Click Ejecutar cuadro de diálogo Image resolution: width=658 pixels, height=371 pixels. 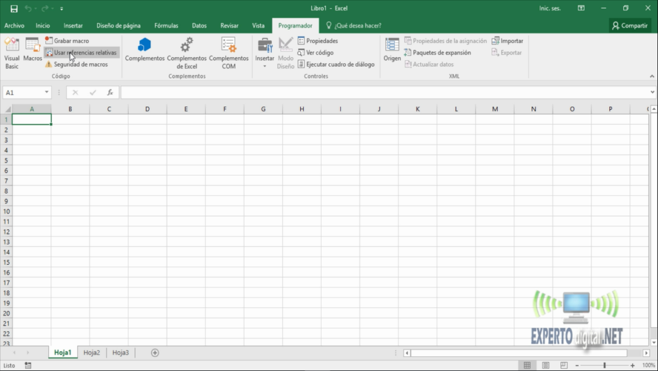(x=339, y=64)
